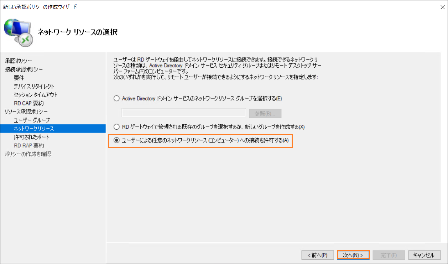The height and width of the screenshot is (264, 448).
Task: Proceed with the 次へ(N) > button
Action: tap(353, 255)
